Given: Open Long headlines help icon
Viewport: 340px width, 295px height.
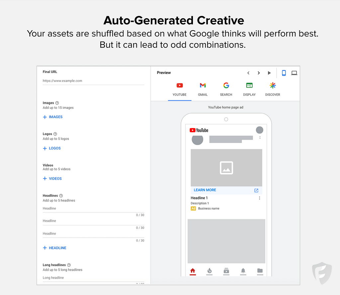Looking at the screenshot, I should tap(69, 265).
